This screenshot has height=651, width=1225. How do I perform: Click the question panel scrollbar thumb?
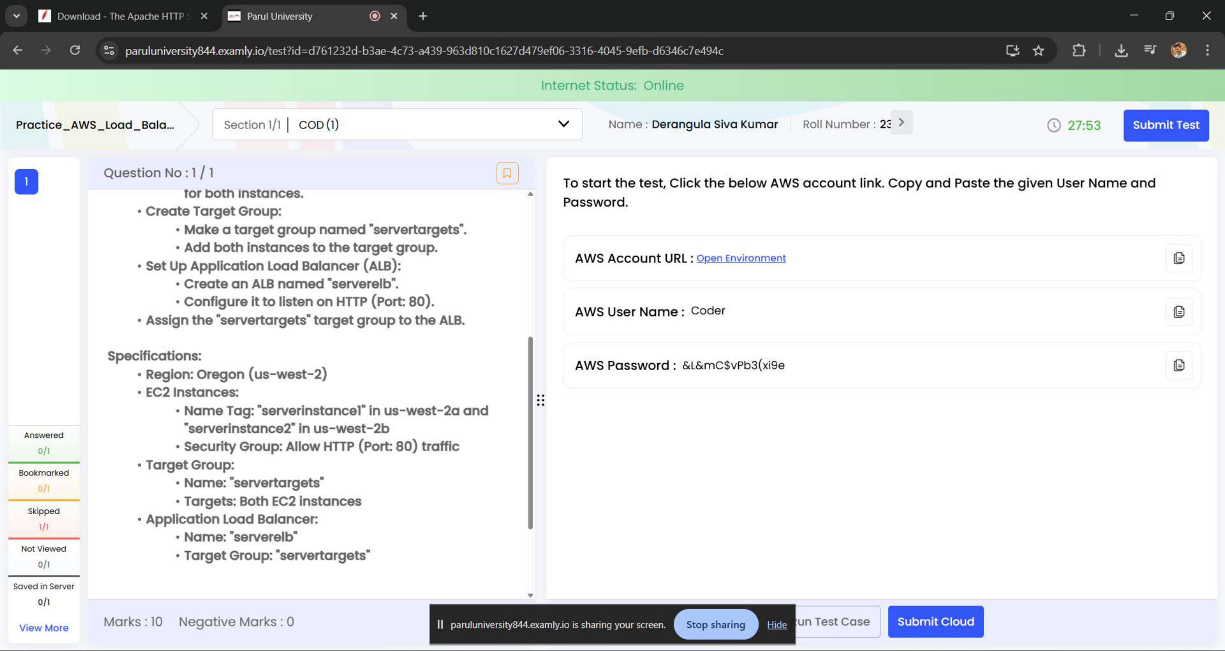tap(530, 432)
